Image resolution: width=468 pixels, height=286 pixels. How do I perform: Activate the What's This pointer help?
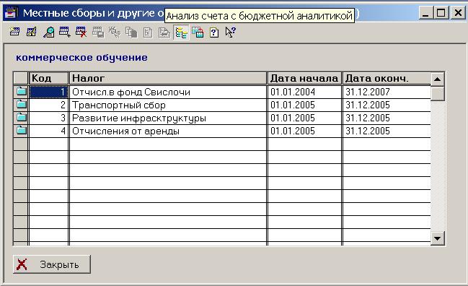pos(231,32)
